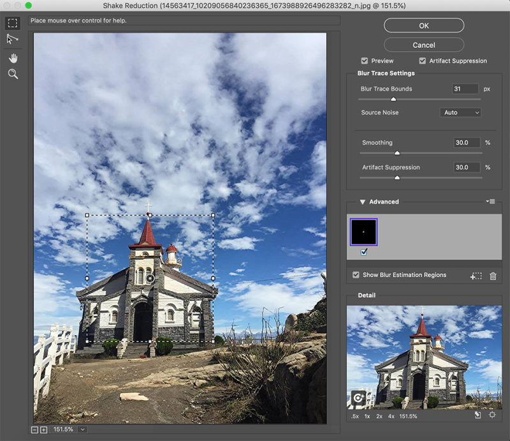
Task: Click the Smoothing slider handle
Action: [x=397, y=153]
